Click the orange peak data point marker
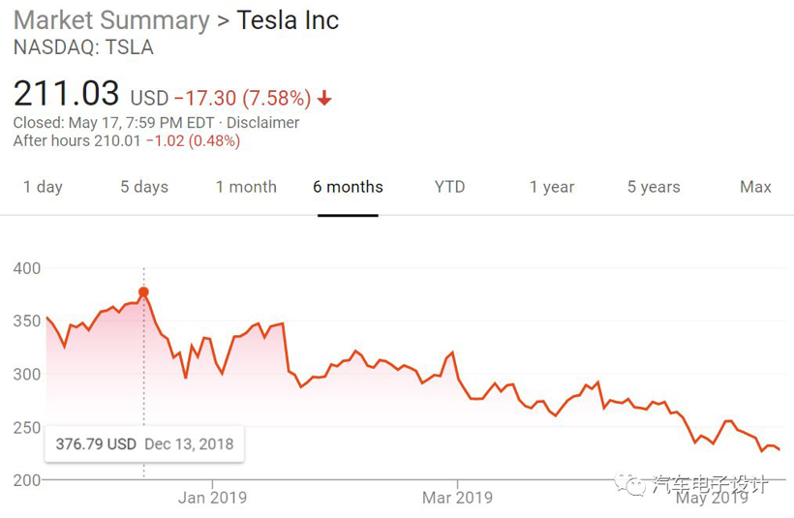Image resolution: width=794 pixels, height=518 pixels. click(143, 291)
